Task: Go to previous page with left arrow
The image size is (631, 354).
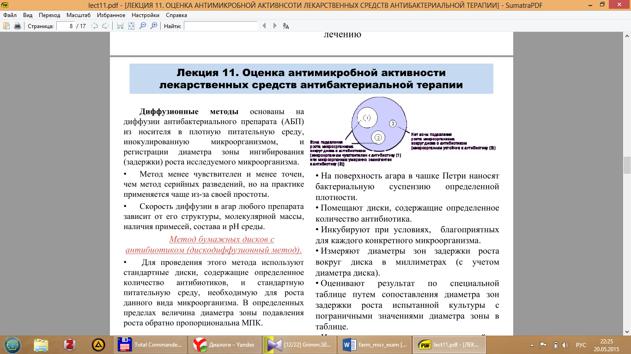Action: pyautogui.click(x=95, y=26)
